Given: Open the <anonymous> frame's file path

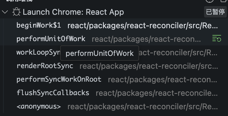Looking at the screenshot, I should pyautogui.click(x=142, y=107).
